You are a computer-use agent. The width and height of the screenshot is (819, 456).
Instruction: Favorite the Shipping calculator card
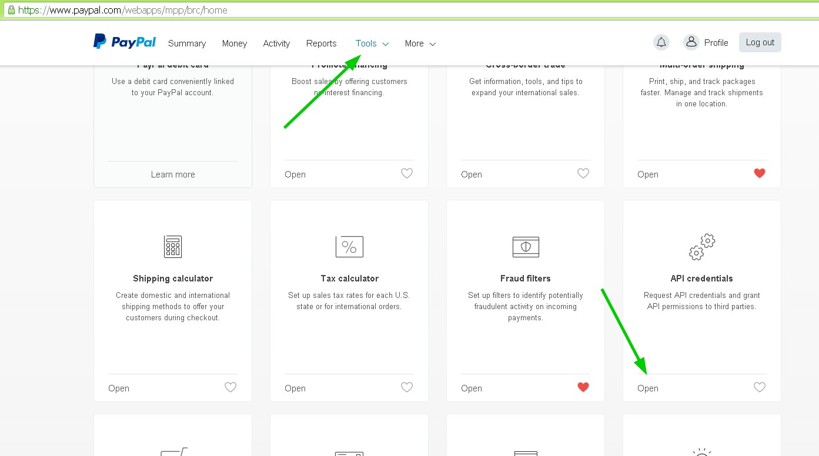coord(230,387)
